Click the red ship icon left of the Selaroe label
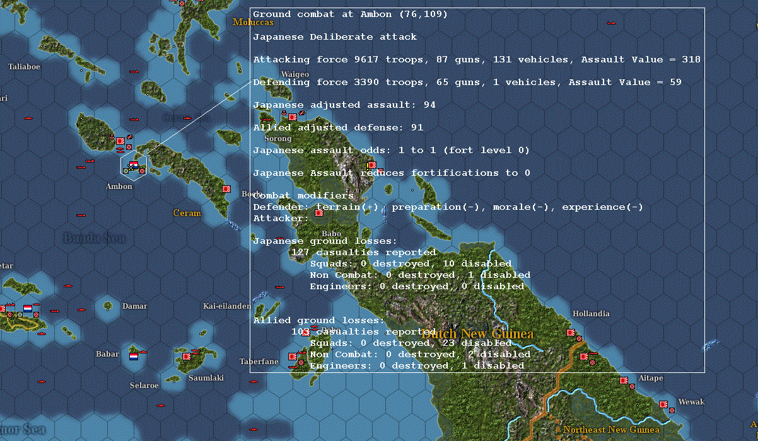 (43, 381)
